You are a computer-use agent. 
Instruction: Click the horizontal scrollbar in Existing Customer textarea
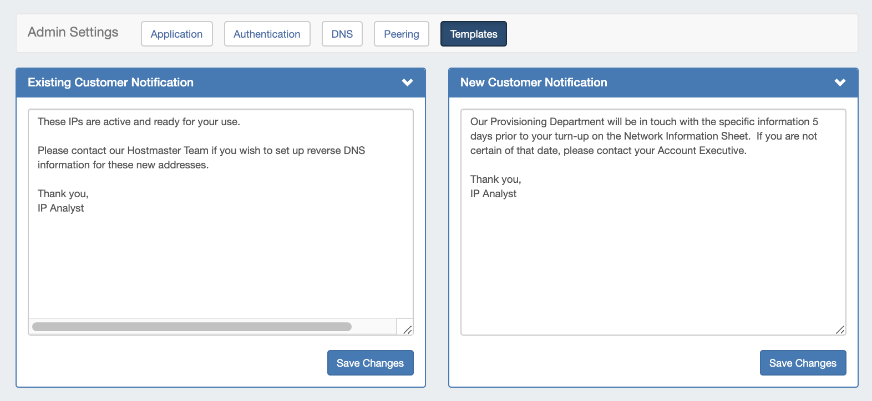(192, 327)
